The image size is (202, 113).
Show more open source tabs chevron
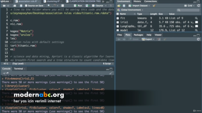tap(103, 1)
